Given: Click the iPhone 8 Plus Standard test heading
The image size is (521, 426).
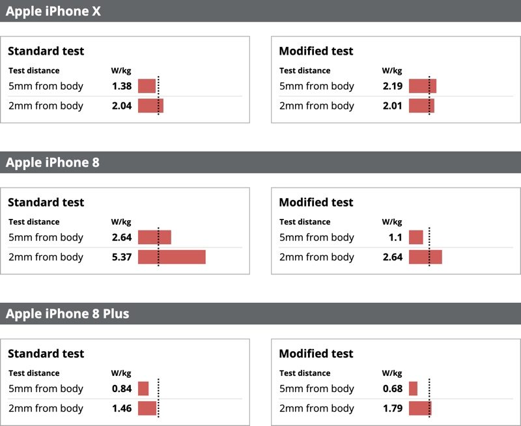Looking at the screenshot, I should (46, 353).
